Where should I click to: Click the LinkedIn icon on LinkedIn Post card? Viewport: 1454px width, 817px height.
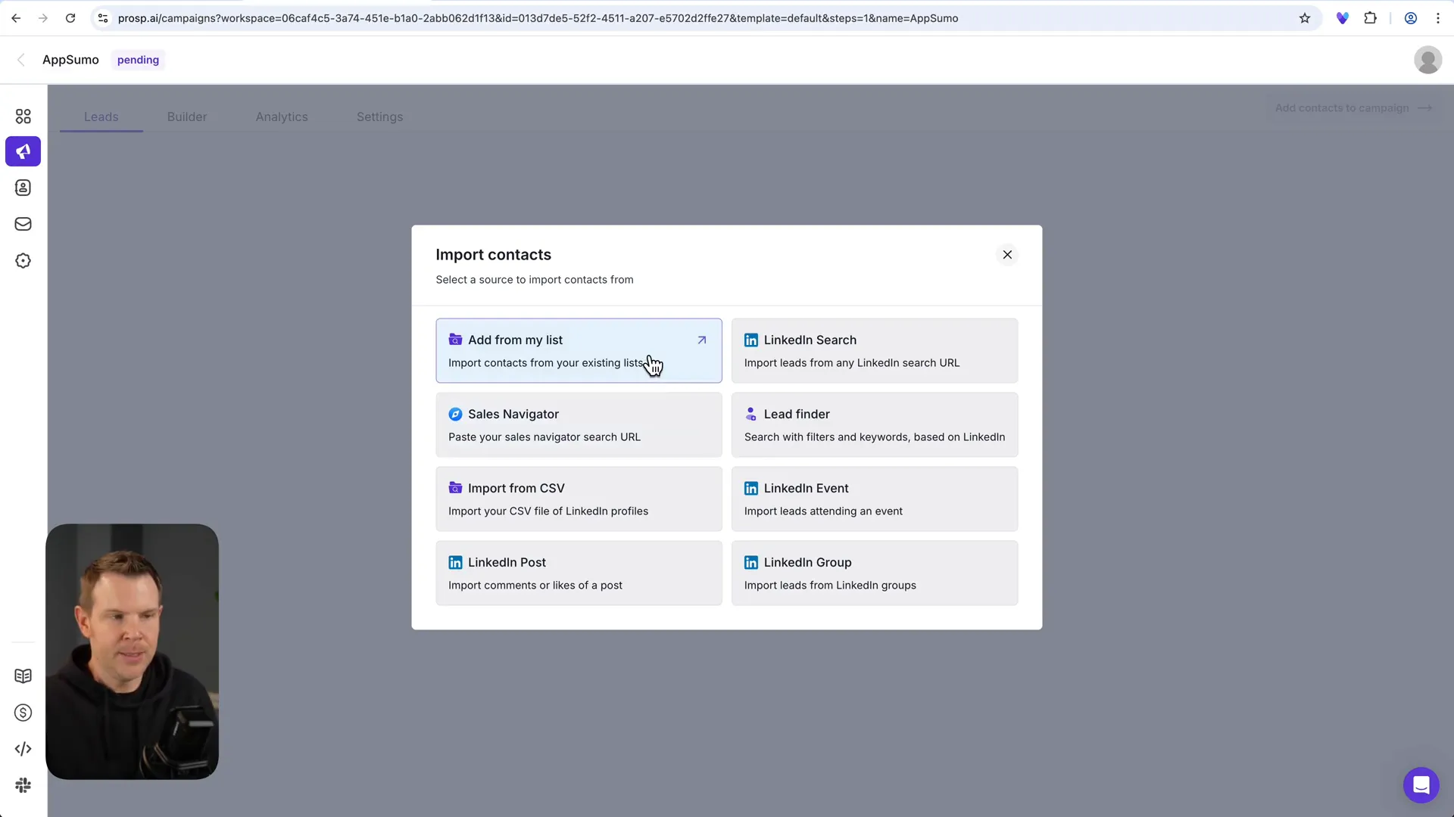(455, 563)
